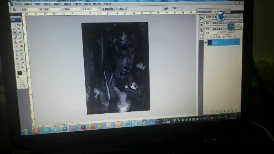
Task: Select the Move tool
Action: [x=19, y=25]
